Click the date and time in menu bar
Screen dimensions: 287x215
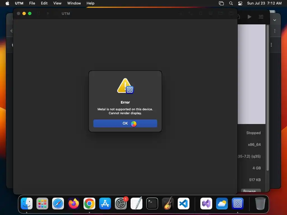264,3
